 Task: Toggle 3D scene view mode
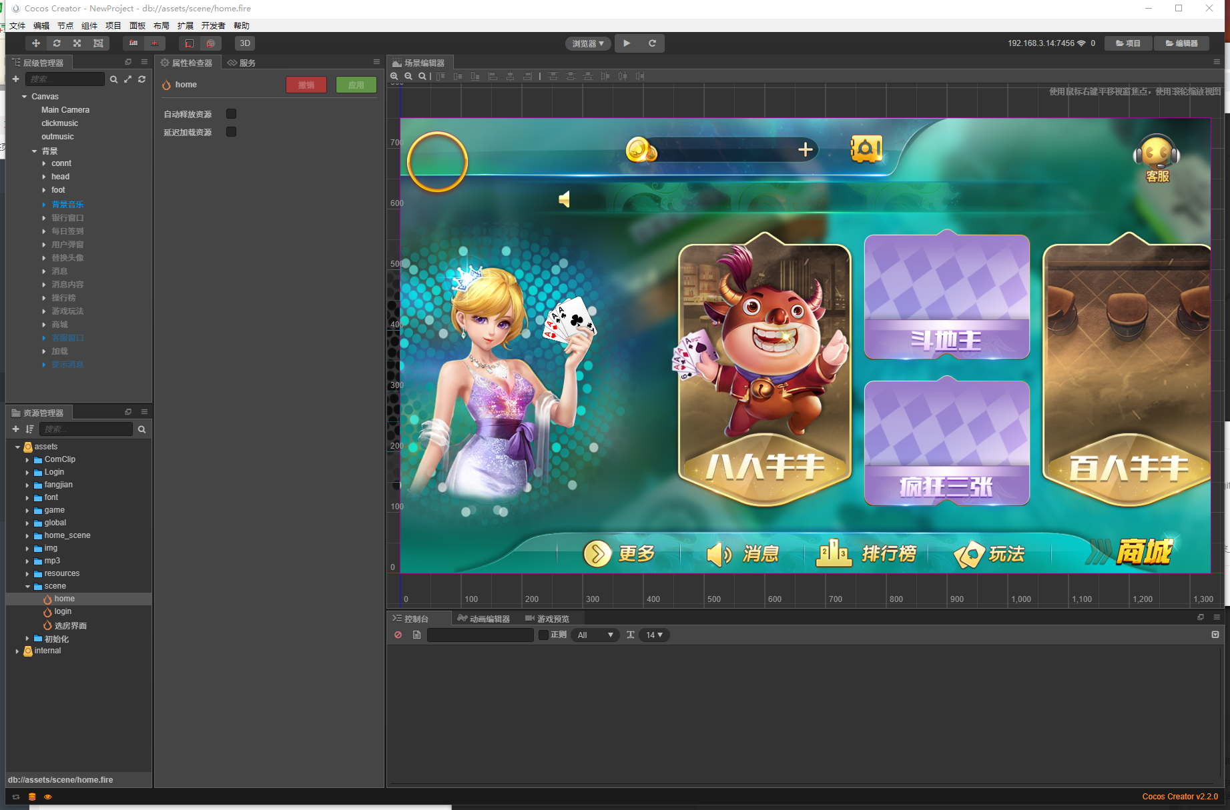(x=245, y=43)
